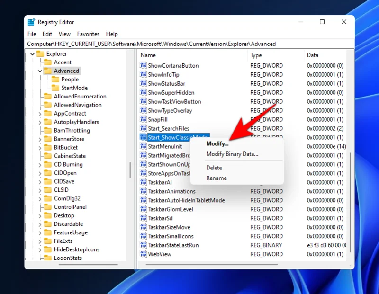The height and width of the screenshot is (294, 379).
Task: Expand the CLSID key
Action: (x=41, y=189)
